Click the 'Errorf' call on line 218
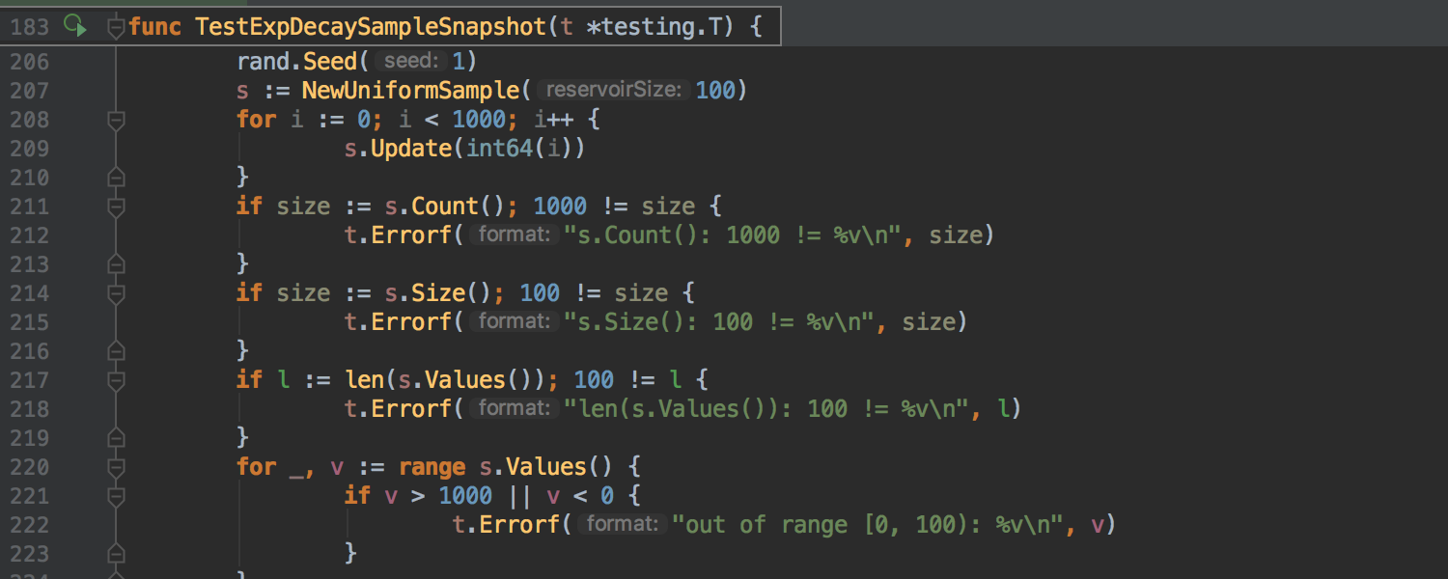 tap(412, 409)
